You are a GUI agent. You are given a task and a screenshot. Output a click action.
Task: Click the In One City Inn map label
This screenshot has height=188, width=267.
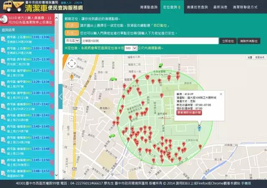[x=159, y=74]
